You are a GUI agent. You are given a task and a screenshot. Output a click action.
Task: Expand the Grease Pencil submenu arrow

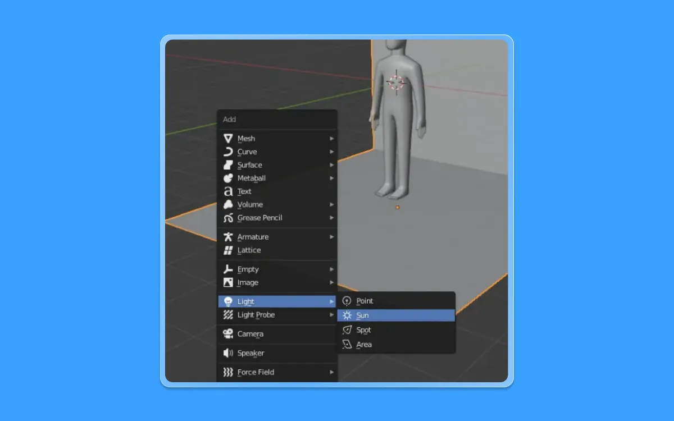tap(331, 218)
